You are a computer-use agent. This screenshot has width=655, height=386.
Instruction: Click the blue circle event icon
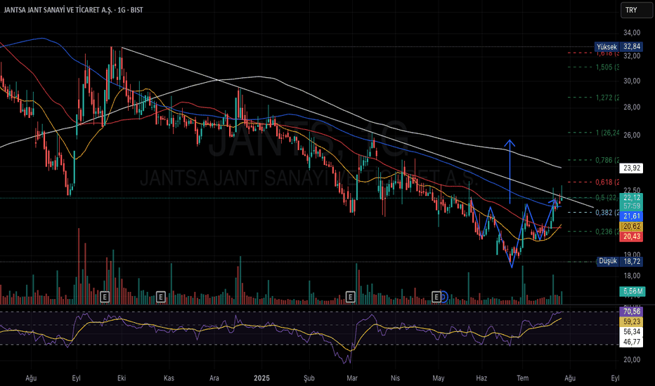(443, 297)
